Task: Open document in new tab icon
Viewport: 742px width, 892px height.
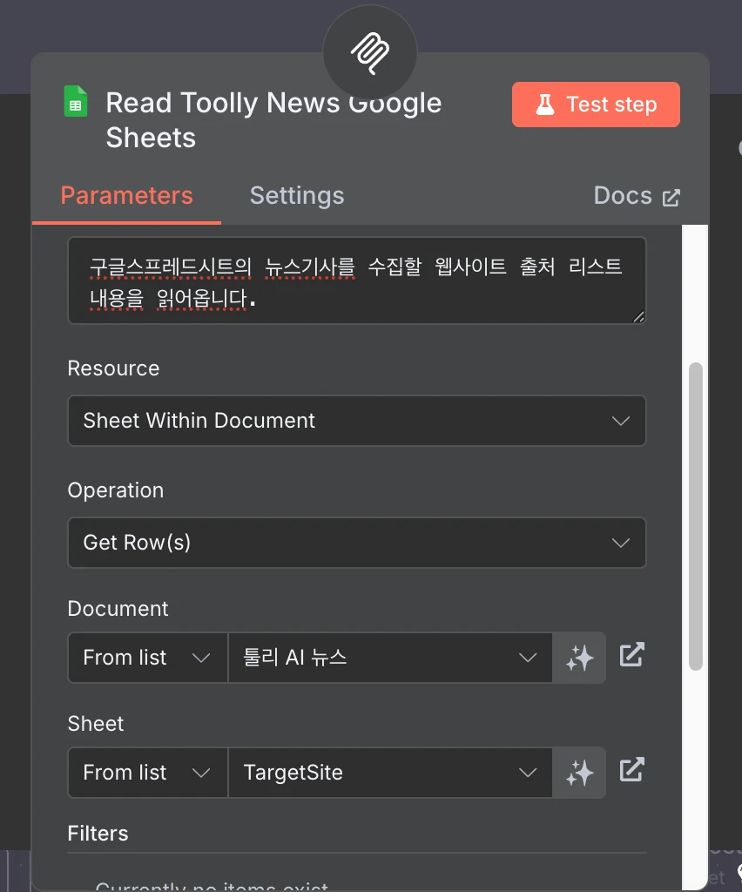Action: pyautogui.click(x=631, y=655)
